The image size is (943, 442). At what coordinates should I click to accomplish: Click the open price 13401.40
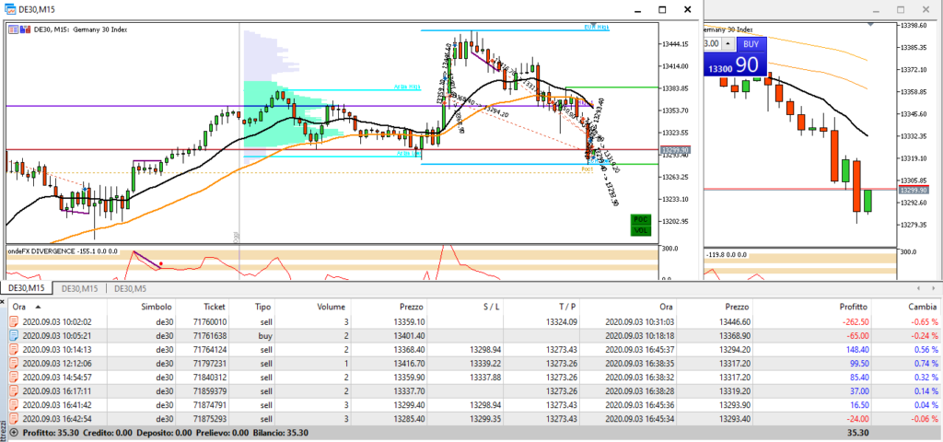408,335
